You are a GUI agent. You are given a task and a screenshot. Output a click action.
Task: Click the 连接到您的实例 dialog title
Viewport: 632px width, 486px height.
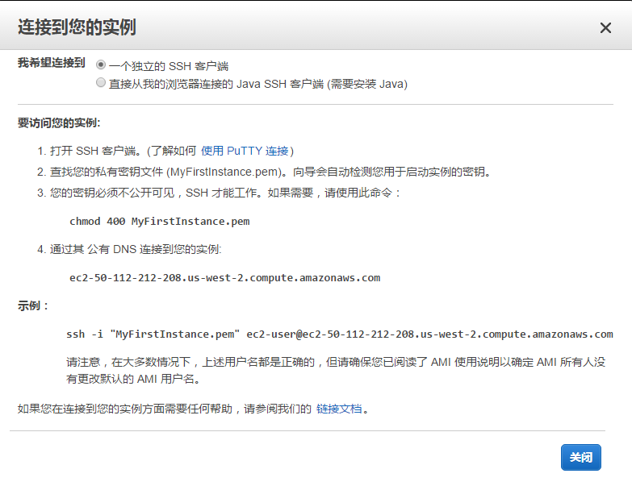coord(77,27)
